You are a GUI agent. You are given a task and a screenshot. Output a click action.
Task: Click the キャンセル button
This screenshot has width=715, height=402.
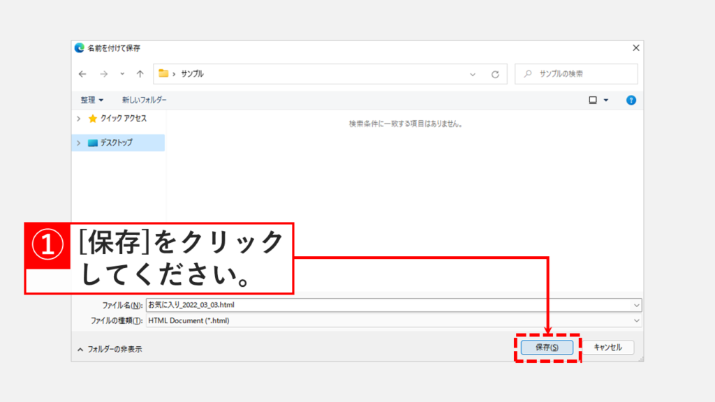click(607, 347)
